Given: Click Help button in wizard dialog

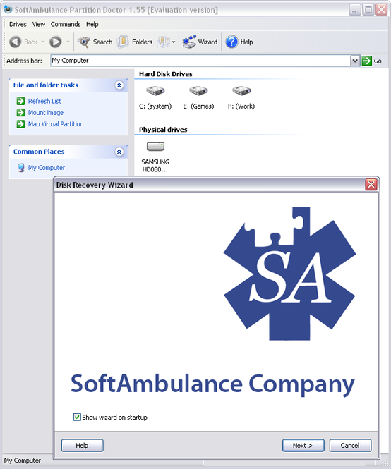Looking at the screenshot, I should point(83,445).
